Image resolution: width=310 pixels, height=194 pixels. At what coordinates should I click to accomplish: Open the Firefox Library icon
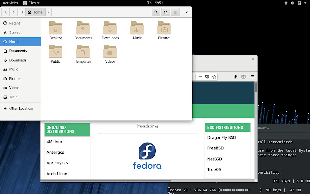click(235, 77)
